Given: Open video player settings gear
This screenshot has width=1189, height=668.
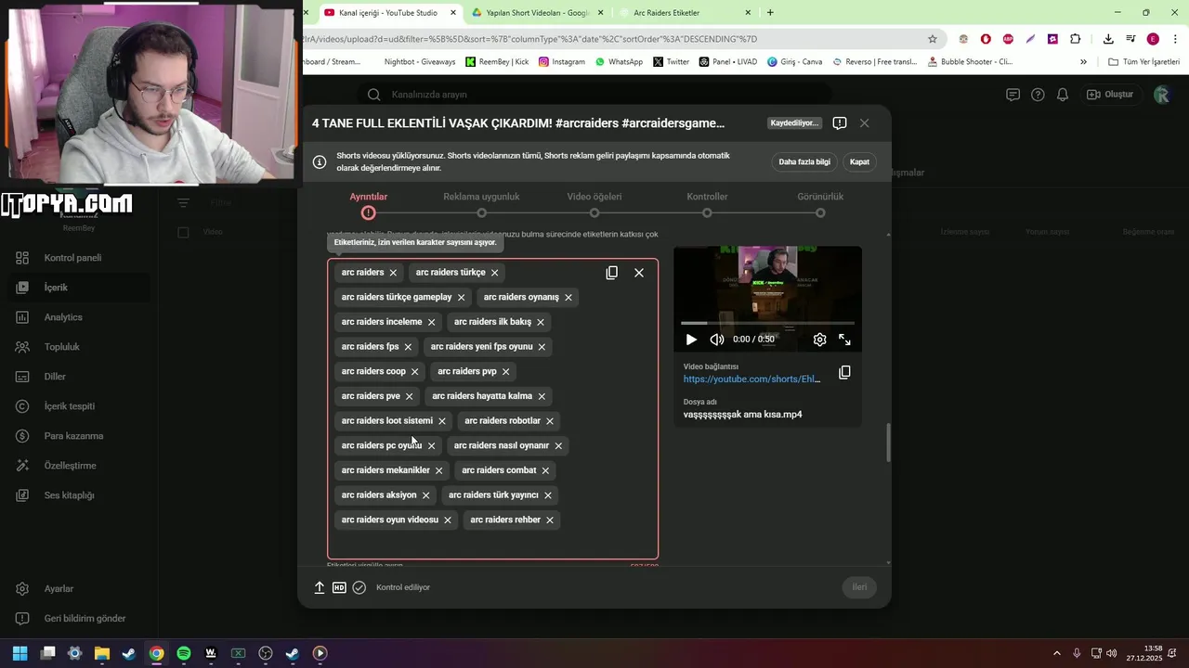Looking at the screenshot, I should [819, 340].
